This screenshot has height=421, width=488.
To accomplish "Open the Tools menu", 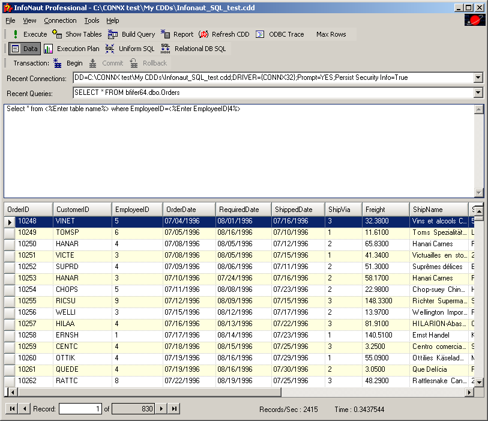I will [x=92, y=20].
